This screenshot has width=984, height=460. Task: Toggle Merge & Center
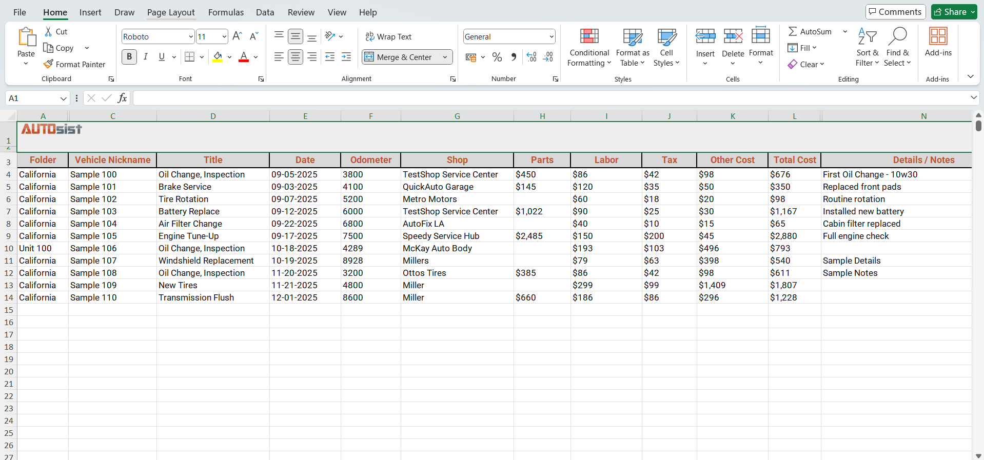pyautogui.click(x=401, y=57)
